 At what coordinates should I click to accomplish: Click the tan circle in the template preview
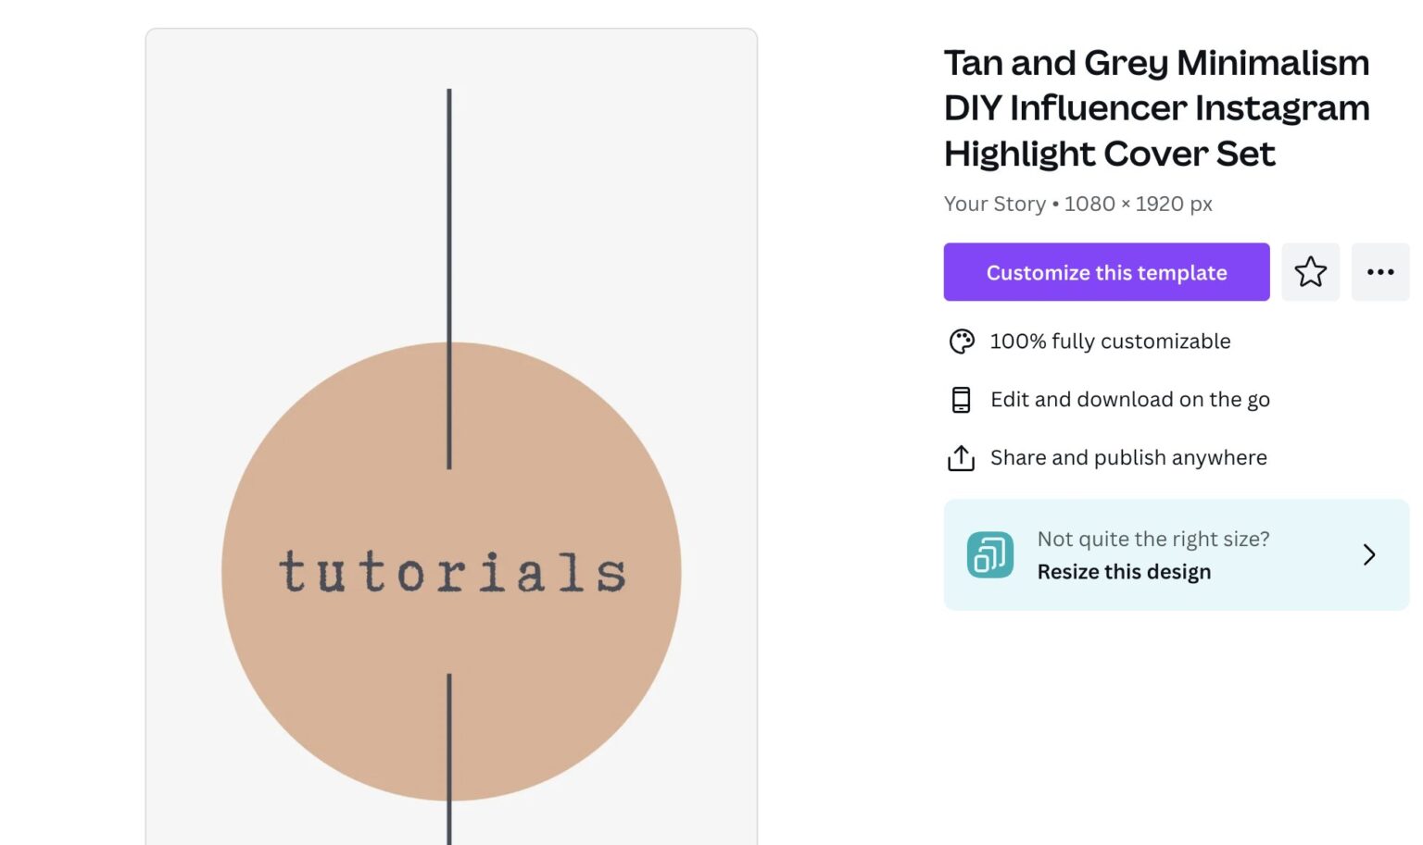click(x=450, y=574)
